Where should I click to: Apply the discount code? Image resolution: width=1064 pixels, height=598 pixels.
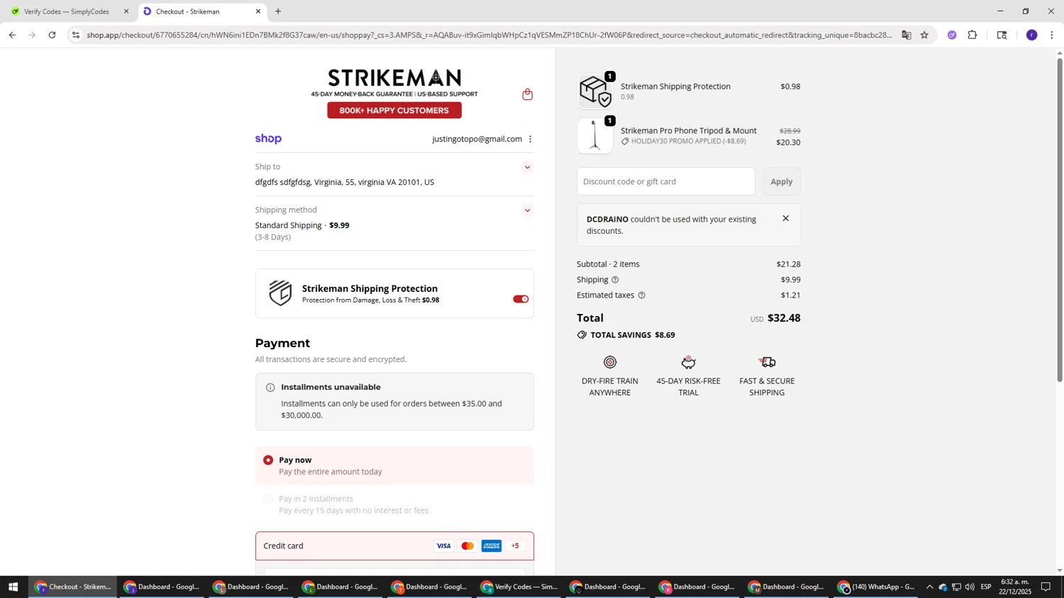pyautogui.click(x=782, y=181)
